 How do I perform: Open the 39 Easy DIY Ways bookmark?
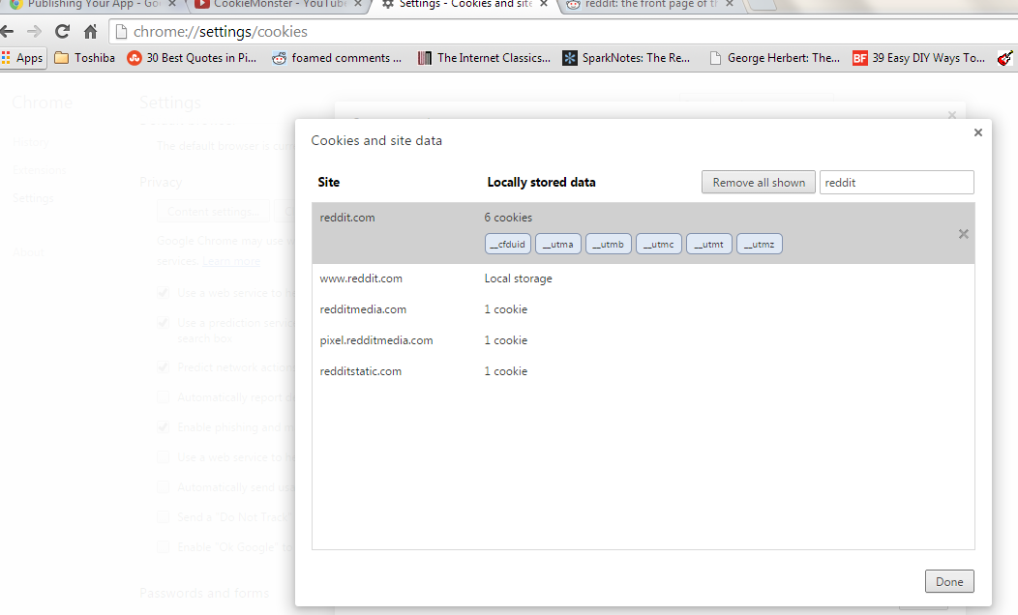919,58
